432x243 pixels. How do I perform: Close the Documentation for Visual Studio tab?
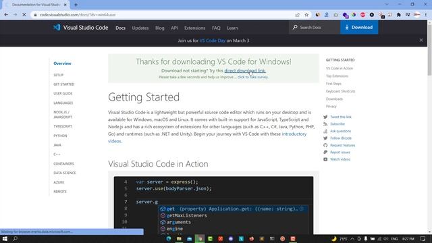coord(65,5)
